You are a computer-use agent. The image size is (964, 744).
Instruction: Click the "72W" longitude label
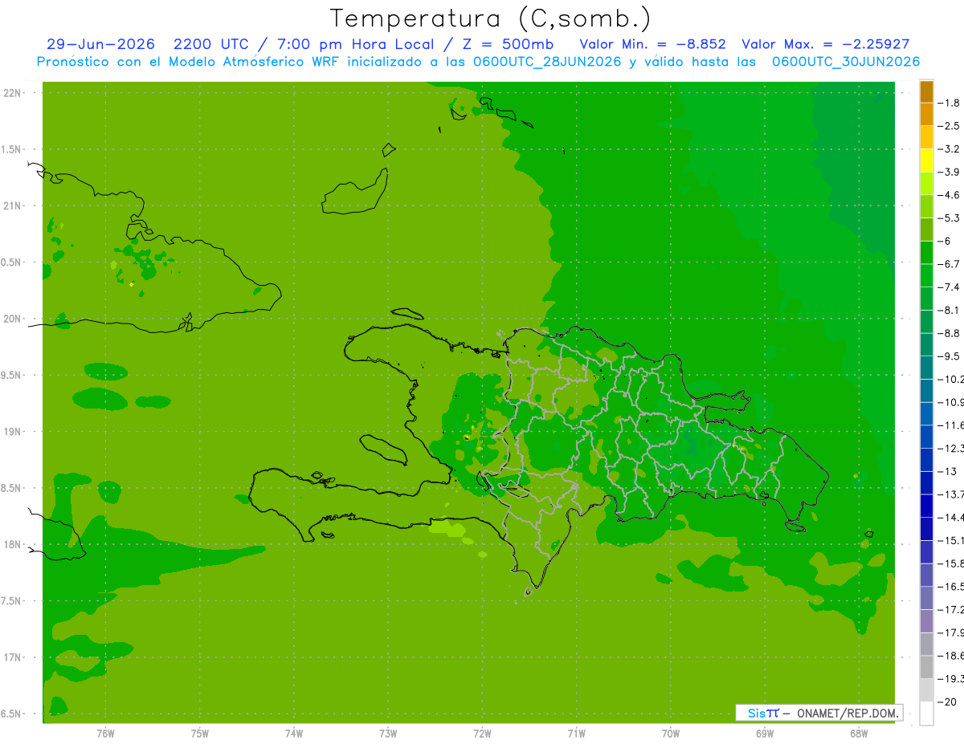pos(482,734)
